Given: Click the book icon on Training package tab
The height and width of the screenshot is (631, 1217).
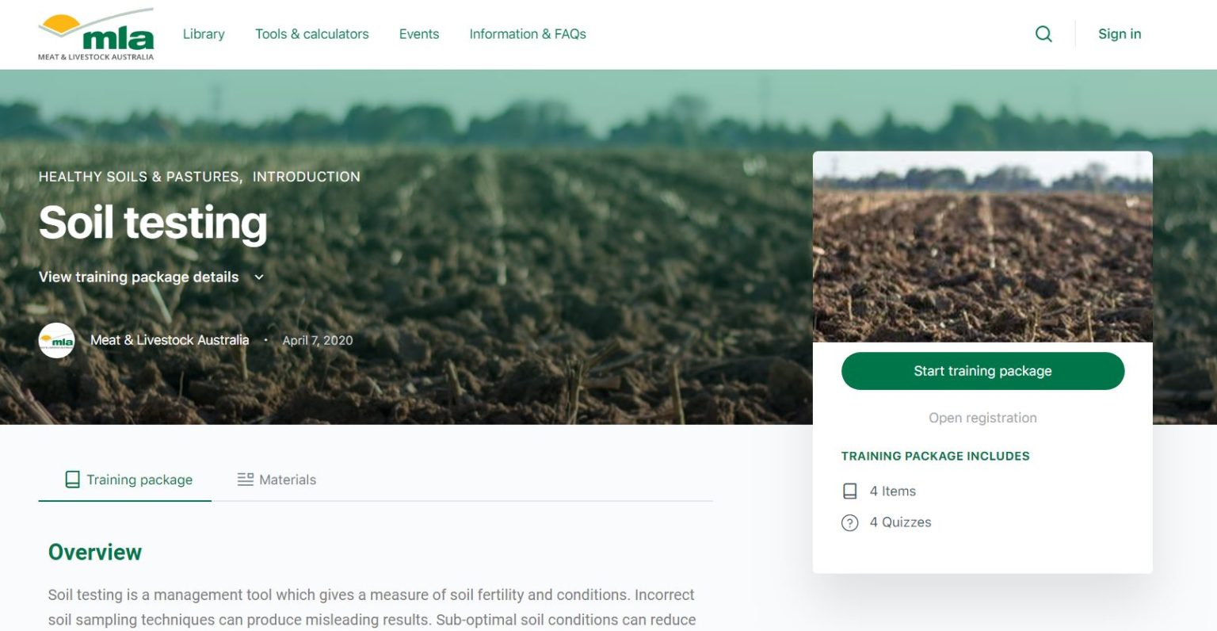Looking at the screenshot, I should [72, 480].
